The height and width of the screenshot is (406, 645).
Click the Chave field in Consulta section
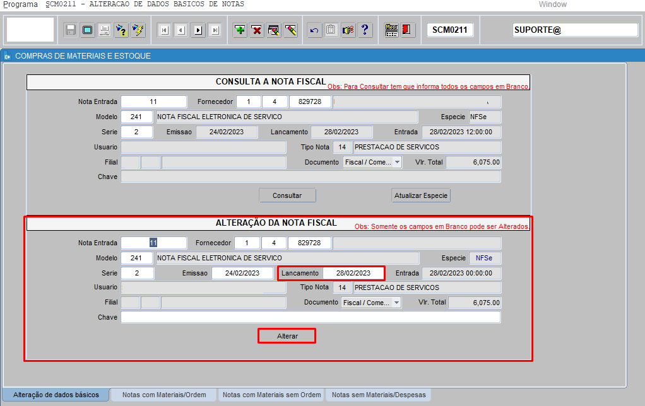311,177
